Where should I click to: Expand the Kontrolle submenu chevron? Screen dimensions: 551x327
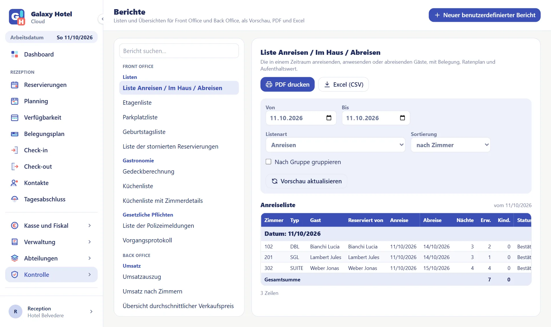(90, 275)
